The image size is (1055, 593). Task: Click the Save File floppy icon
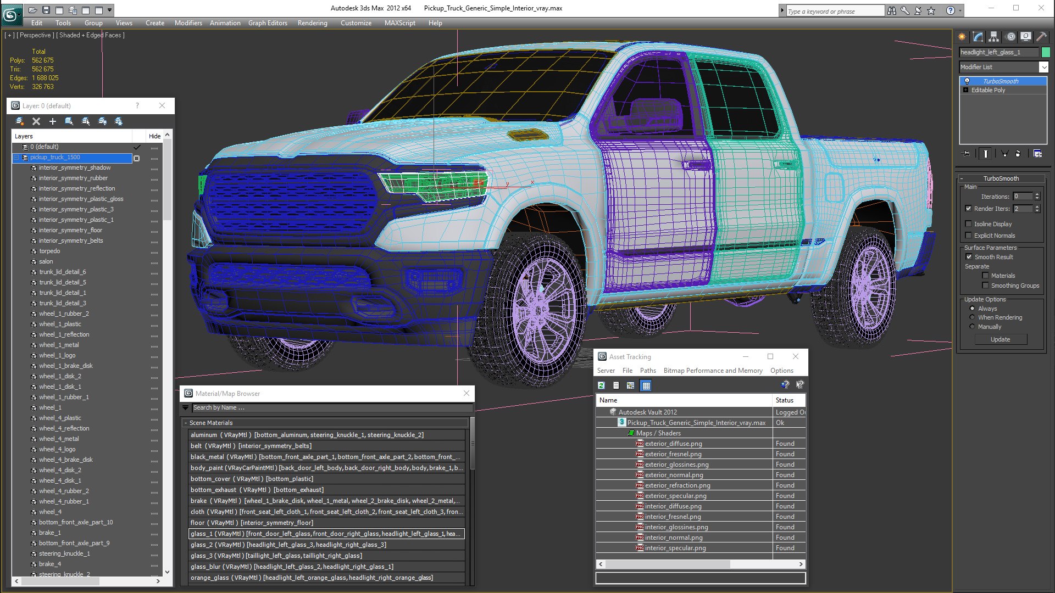(46, 10)
